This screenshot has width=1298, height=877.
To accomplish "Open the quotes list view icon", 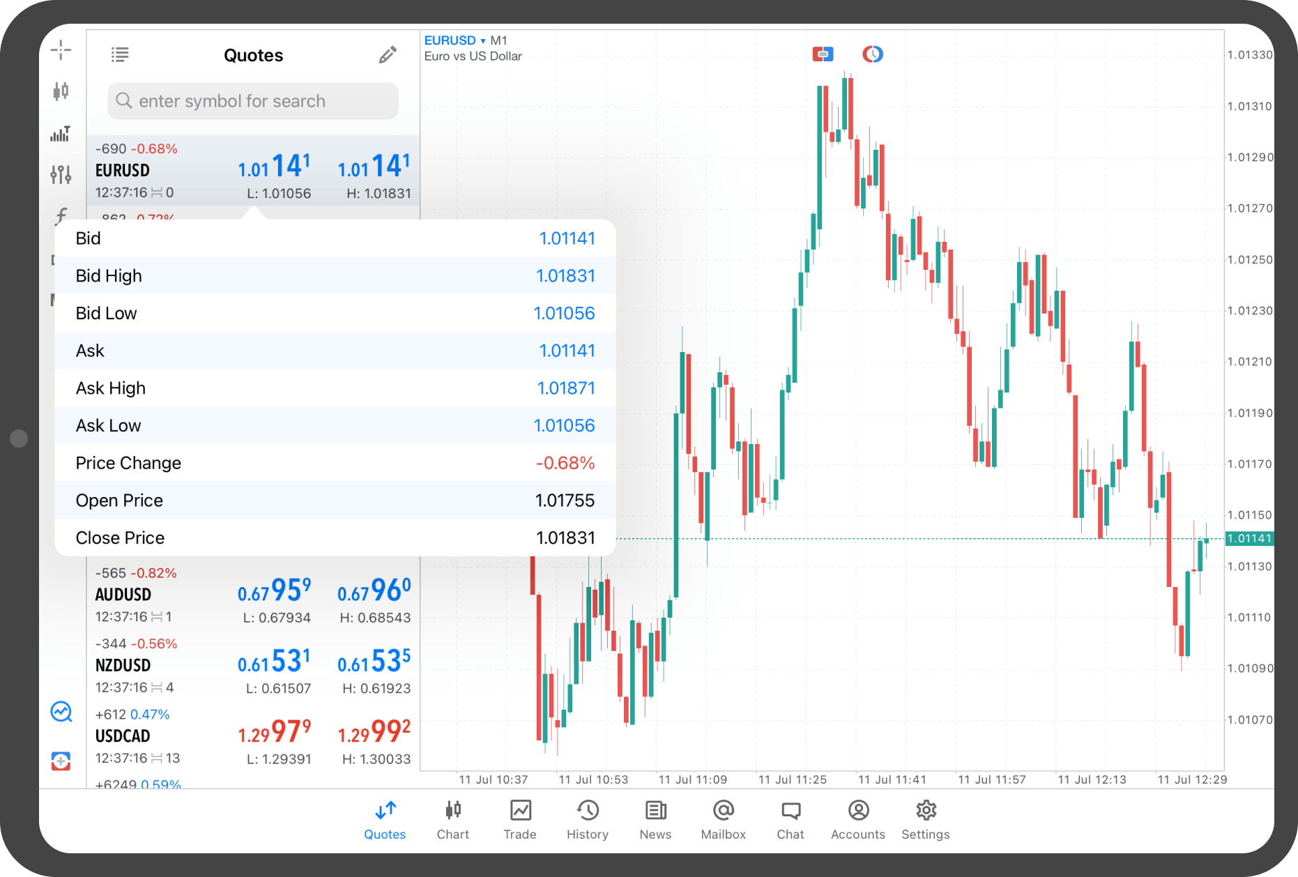I will tap(120, 54).
